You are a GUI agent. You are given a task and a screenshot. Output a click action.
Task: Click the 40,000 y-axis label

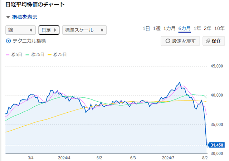click(x=217, y=95)
